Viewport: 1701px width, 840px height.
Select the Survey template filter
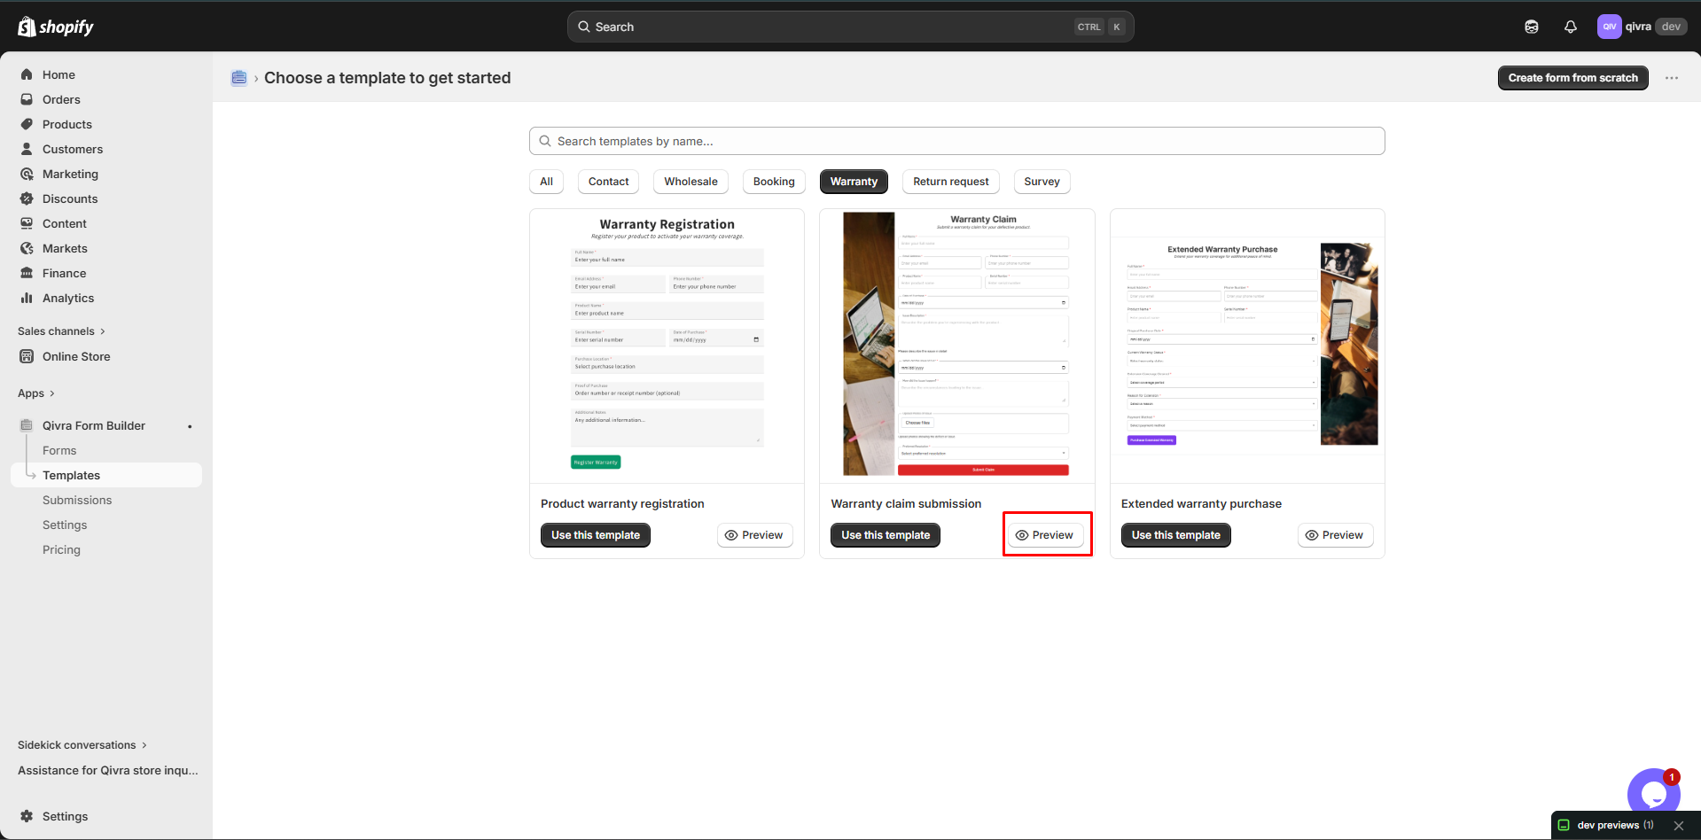point(1042,182)
